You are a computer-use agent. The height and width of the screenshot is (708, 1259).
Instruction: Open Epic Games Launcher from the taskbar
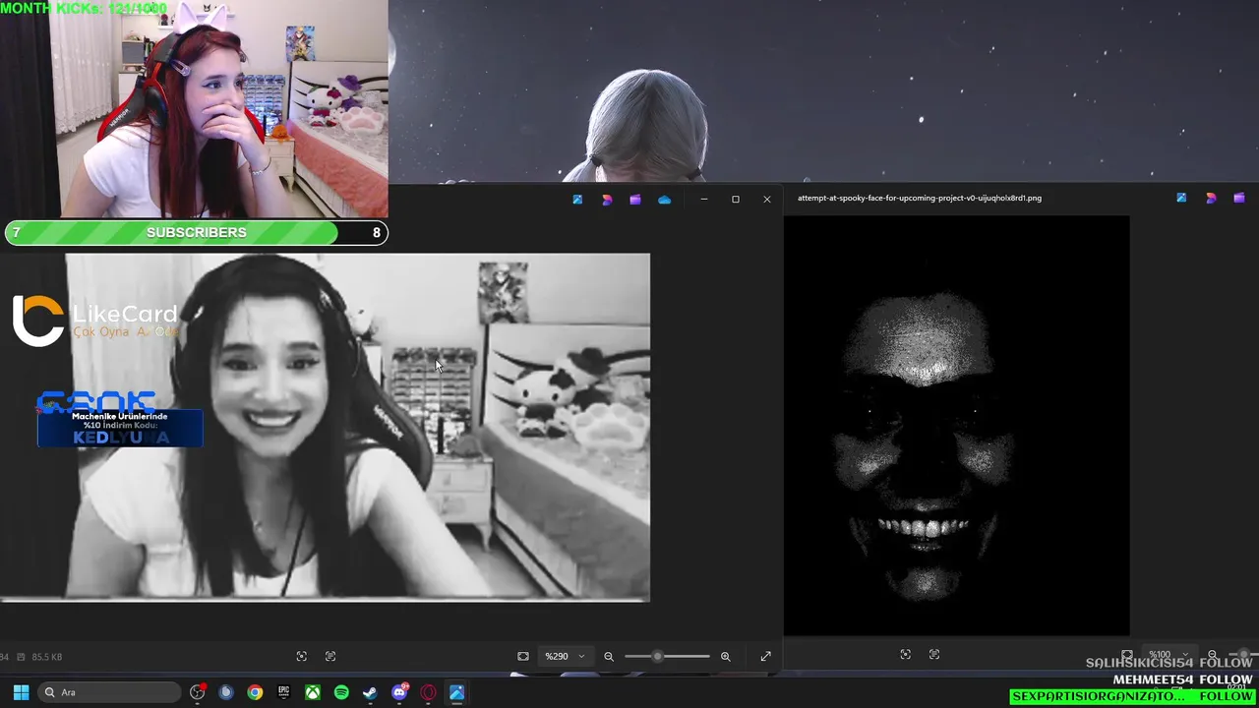[283, 692]
